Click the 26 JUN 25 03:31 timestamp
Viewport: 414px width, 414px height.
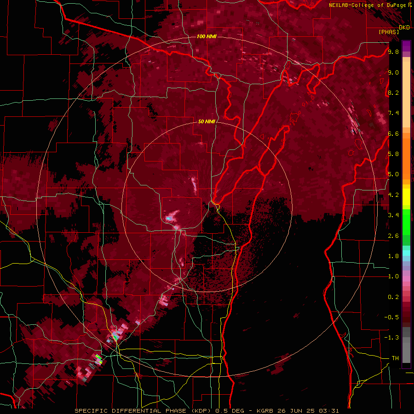tap(308, 411)
